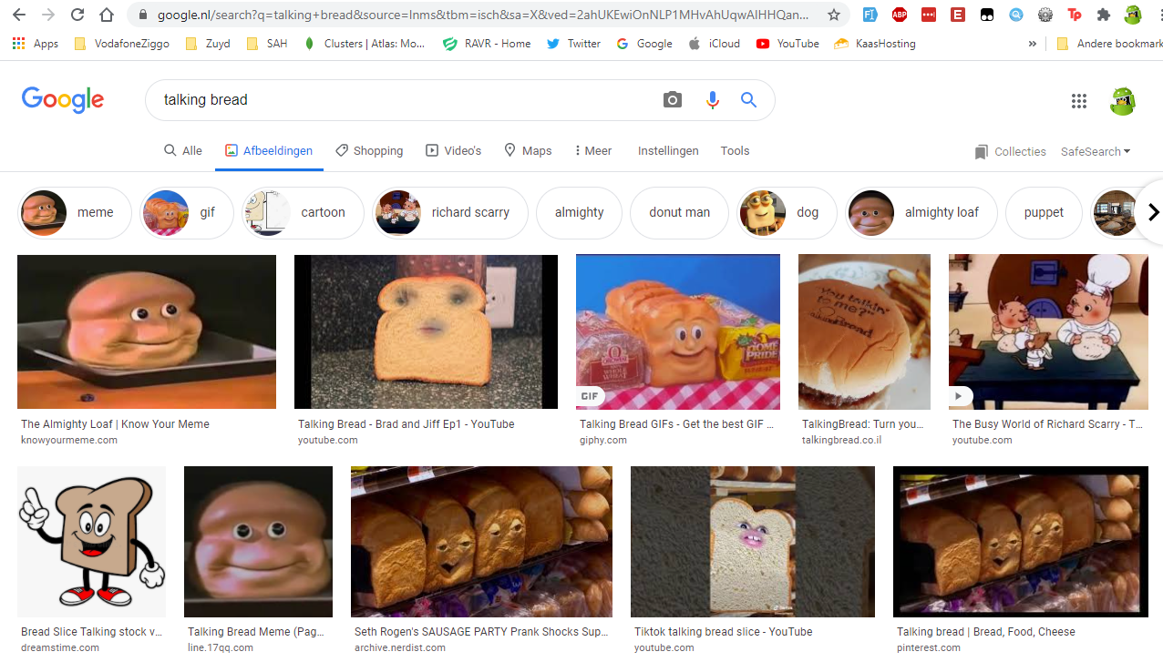Open the Google apps grid

1079,101
